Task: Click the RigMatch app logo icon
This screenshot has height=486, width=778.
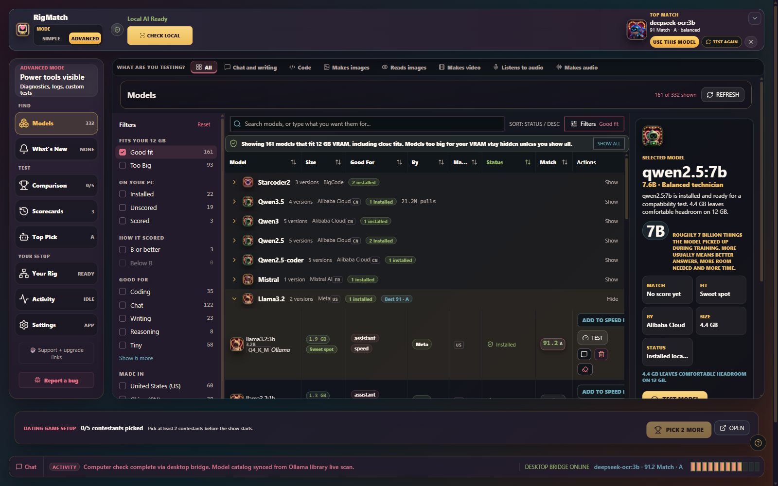Action: coord(23,30)
